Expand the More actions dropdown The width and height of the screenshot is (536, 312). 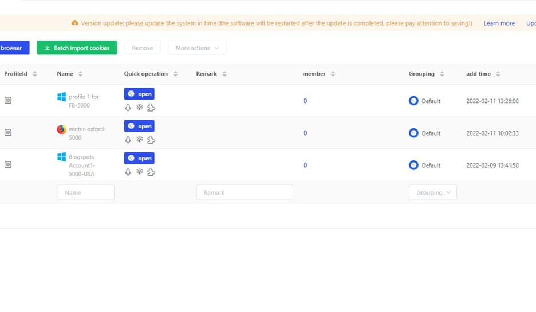197,48
